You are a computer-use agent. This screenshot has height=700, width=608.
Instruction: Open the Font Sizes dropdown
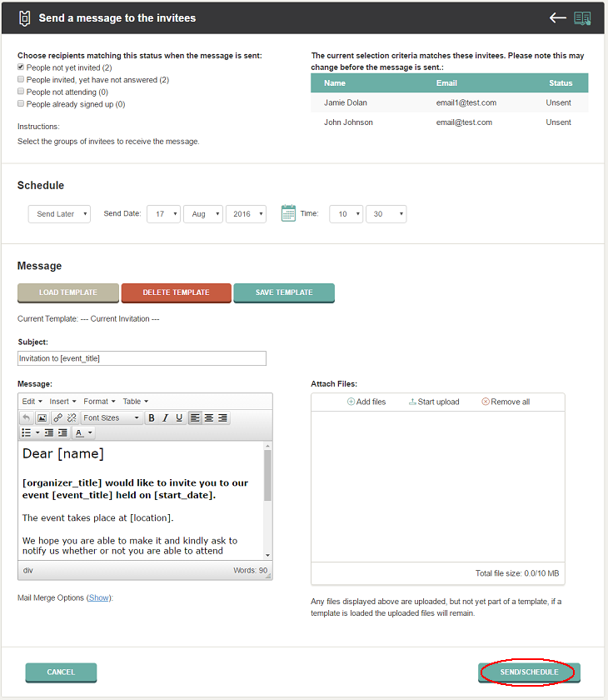112,417
